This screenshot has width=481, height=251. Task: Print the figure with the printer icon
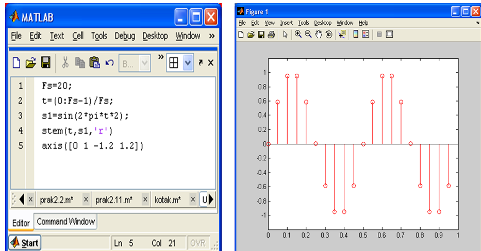pyautogui.click(x=271, y=35)
